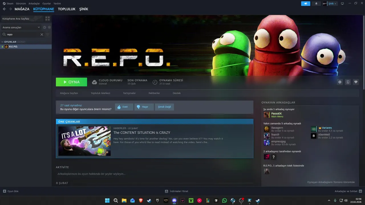This screenshot has width=365, height=205.
Task: Open the Oyunlar menu
Action: pyautogui.click(x=47, y=3)
